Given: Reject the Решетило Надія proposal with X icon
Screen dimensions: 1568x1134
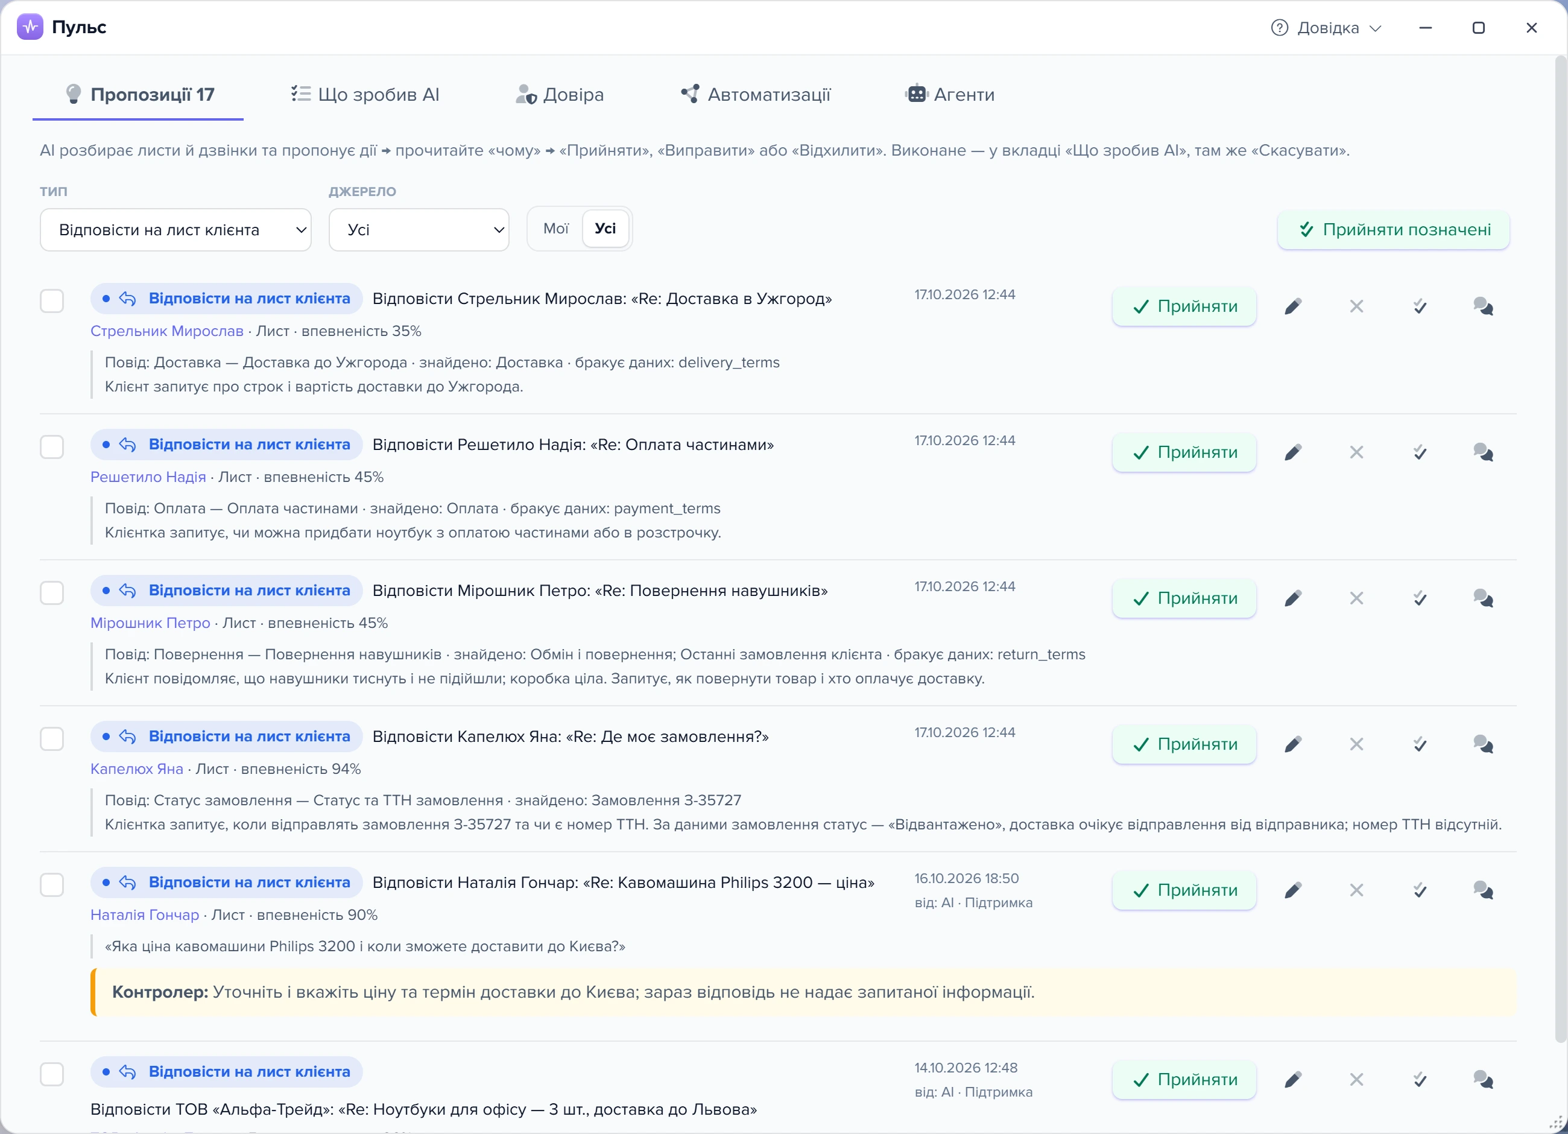Looking at the screenshot, I should pyautogui.click(x=1356, y=452).
